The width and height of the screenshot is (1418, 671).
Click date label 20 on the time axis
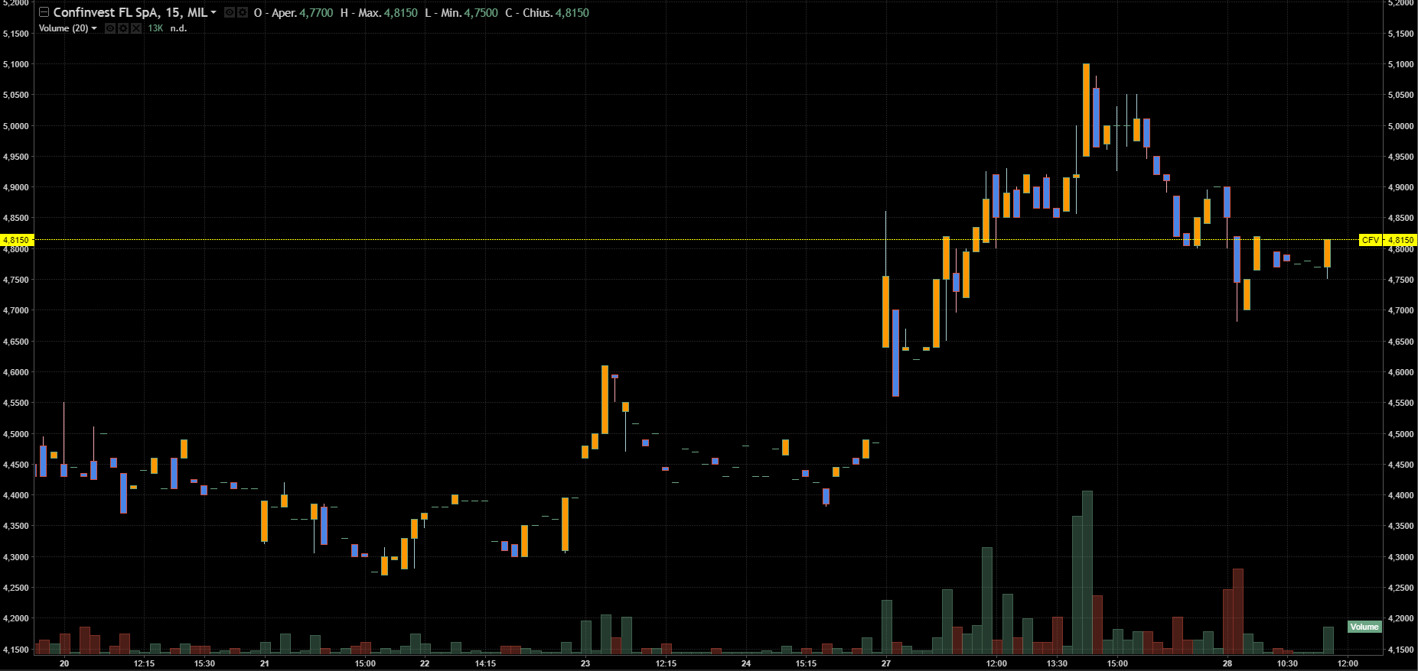click(64, 663)
